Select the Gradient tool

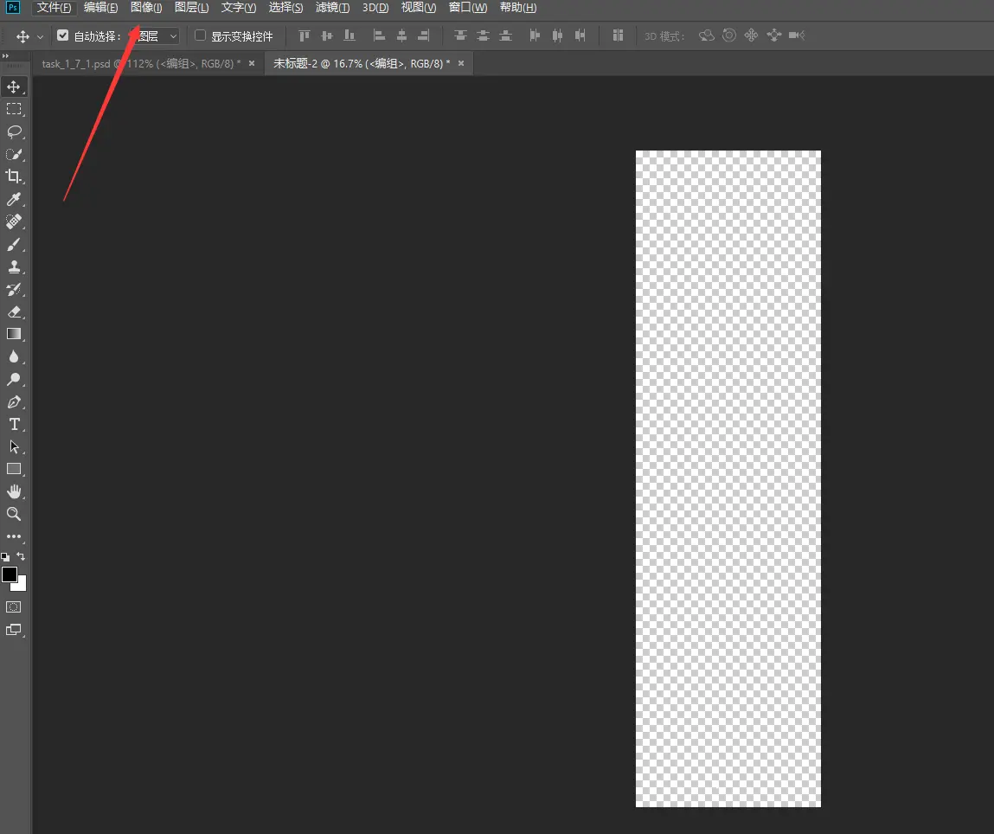click(14, 334)
